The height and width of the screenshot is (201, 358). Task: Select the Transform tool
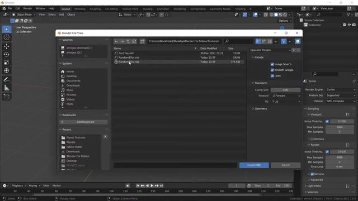(7, 70)
